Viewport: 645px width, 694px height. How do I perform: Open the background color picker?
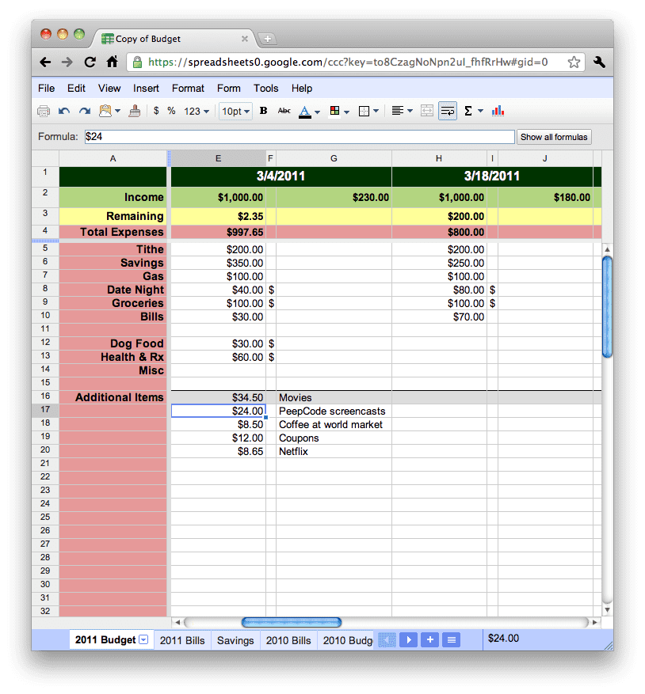pyautogui.click(x=339, y=111)
